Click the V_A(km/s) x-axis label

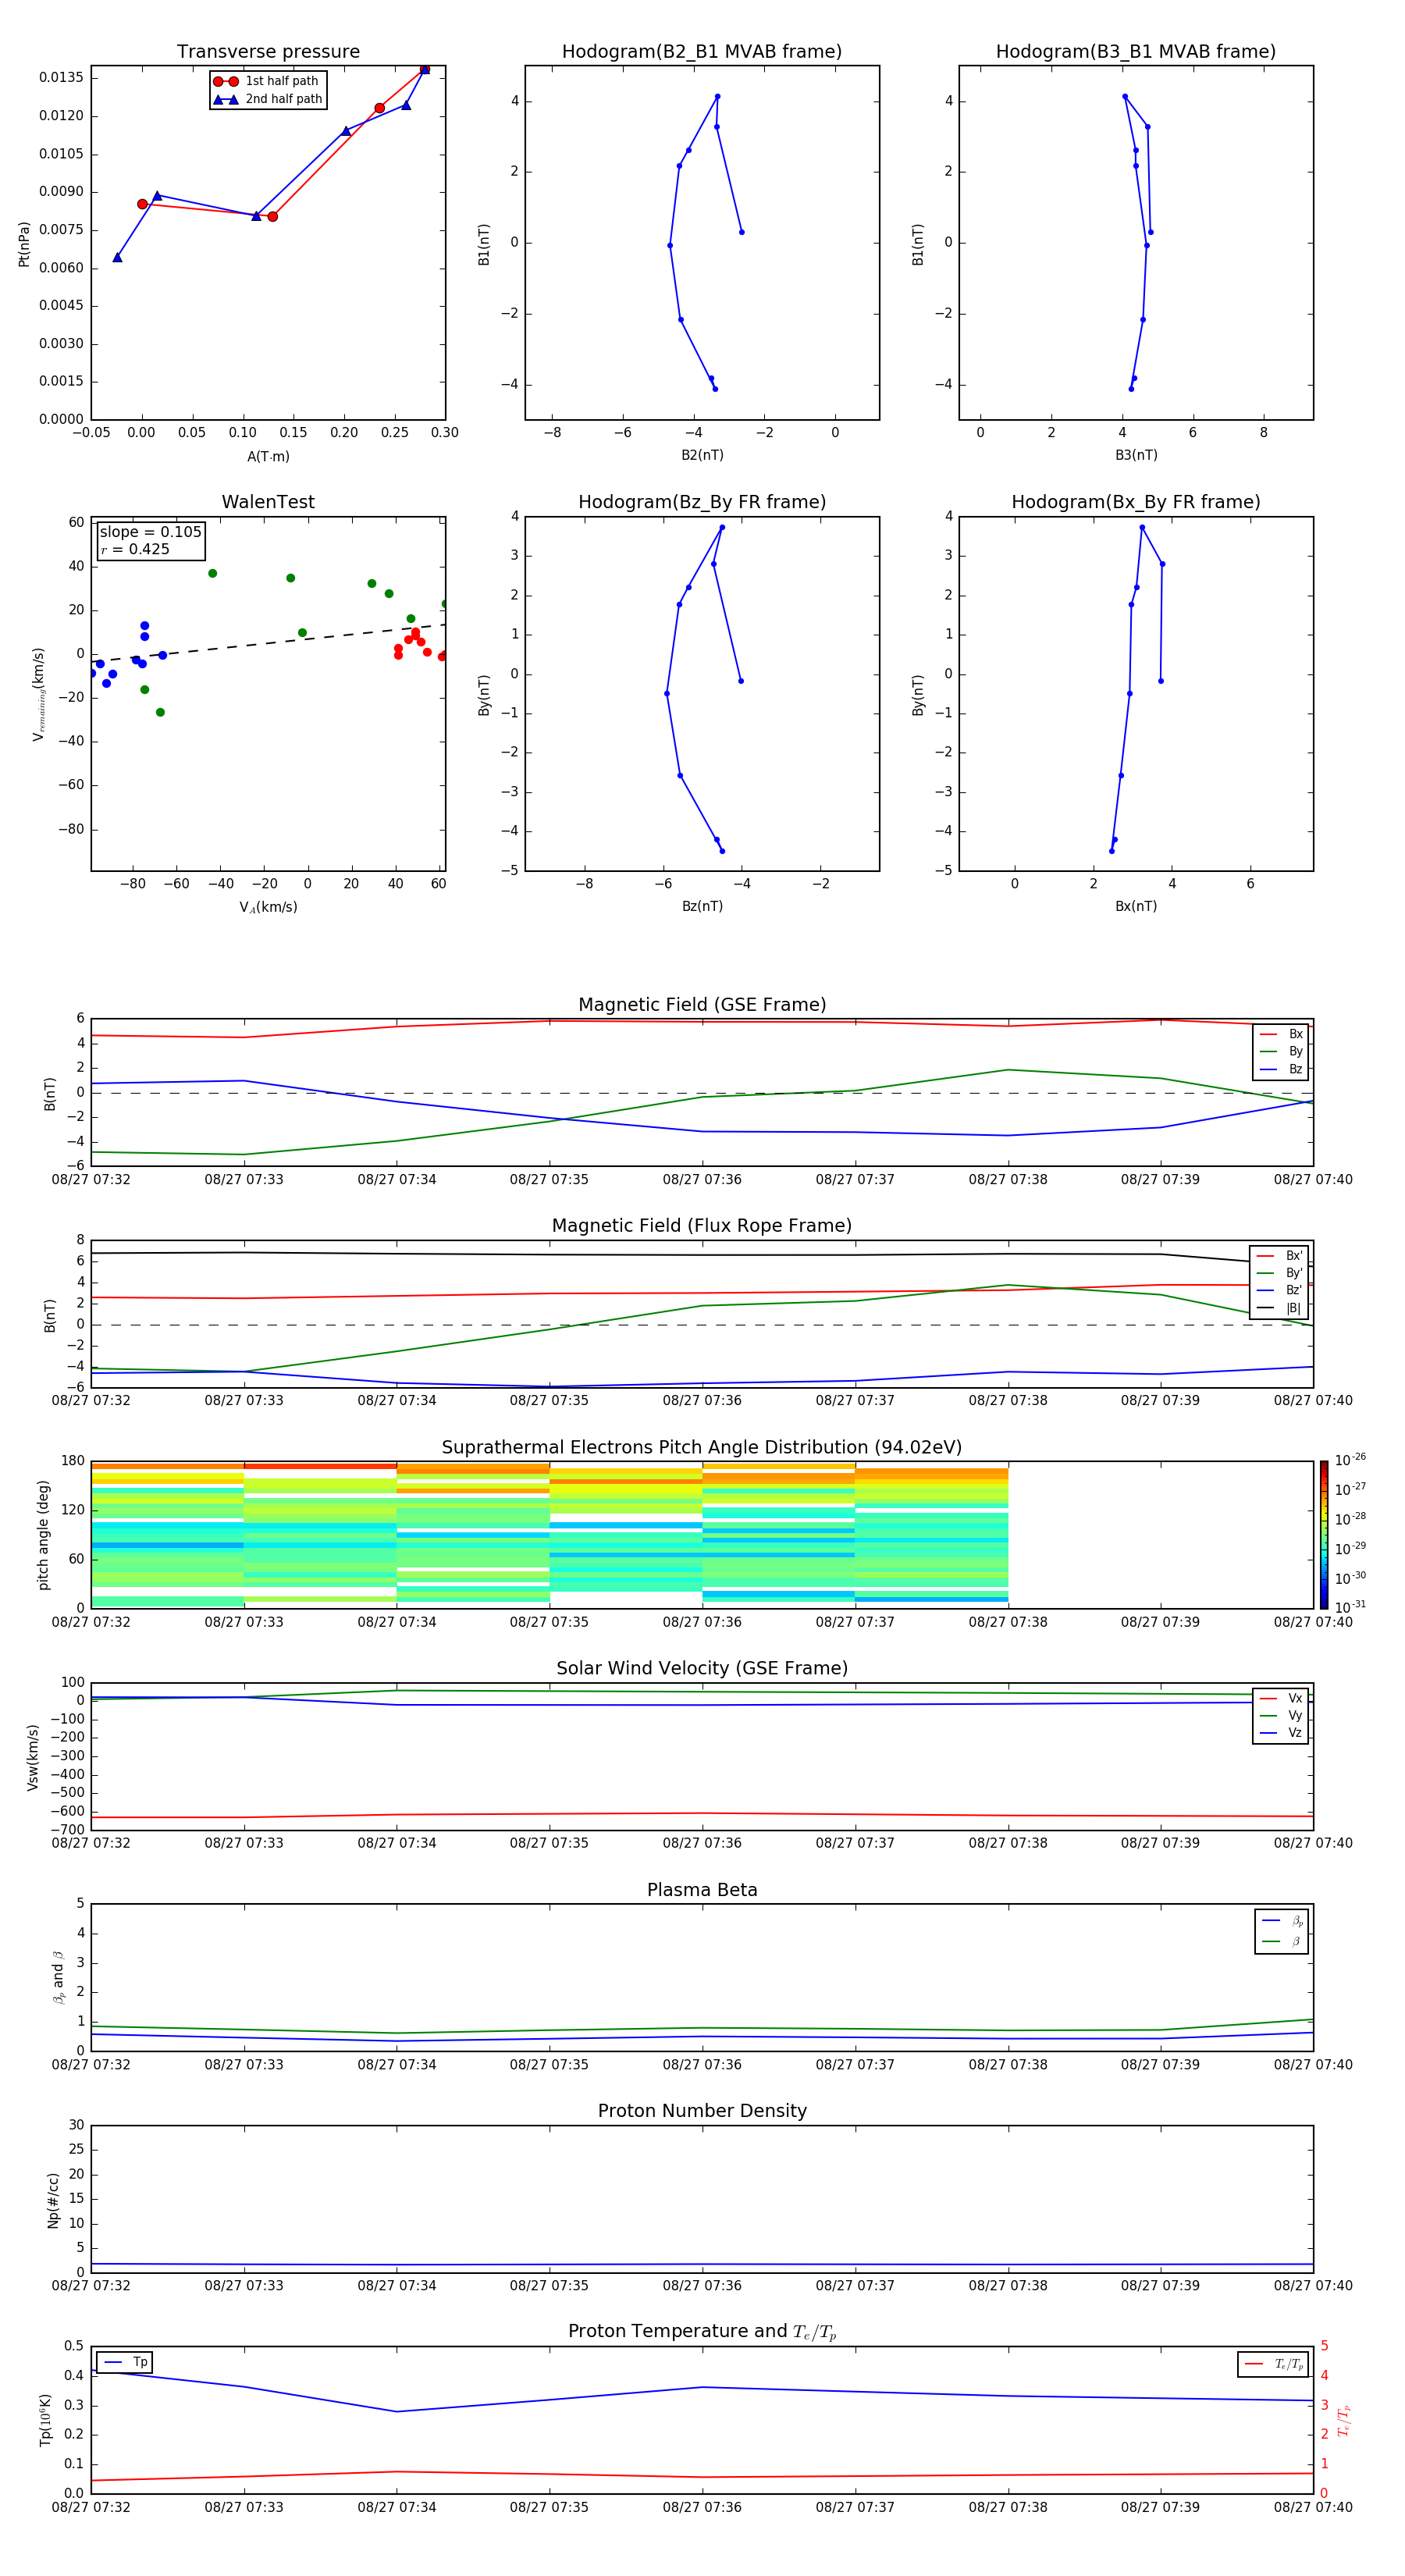[x=268, y=908]
